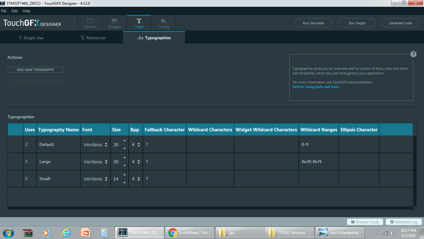Click ADD NEW TYPOGRAPHY button

pyautogui.click(x=35, y=70)
